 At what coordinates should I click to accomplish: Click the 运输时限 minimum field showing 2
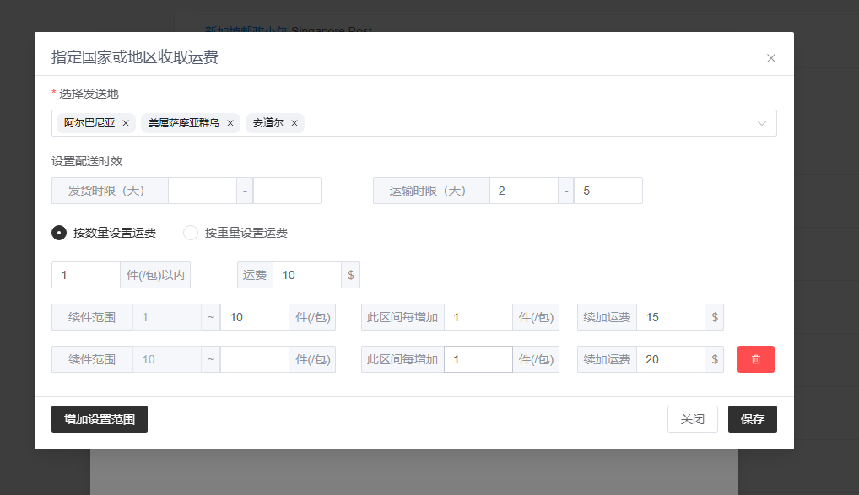click(x=523, y=191)
